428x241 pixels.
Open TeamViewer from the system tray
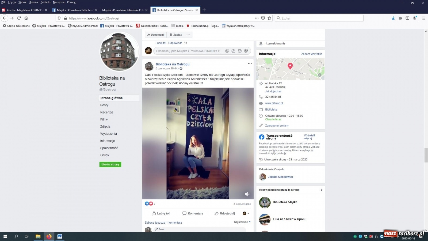click(x=382, y=237)
